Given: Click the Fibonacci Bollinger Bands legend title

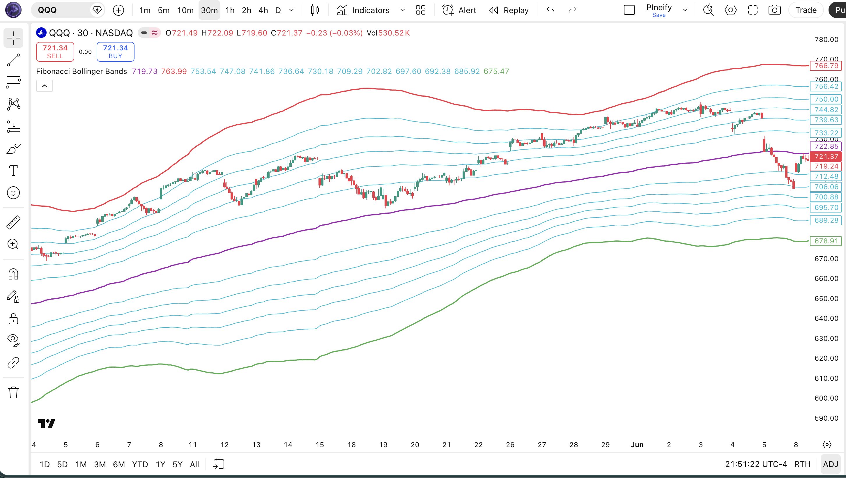Looking at the screenshot, I should (82, 71).
